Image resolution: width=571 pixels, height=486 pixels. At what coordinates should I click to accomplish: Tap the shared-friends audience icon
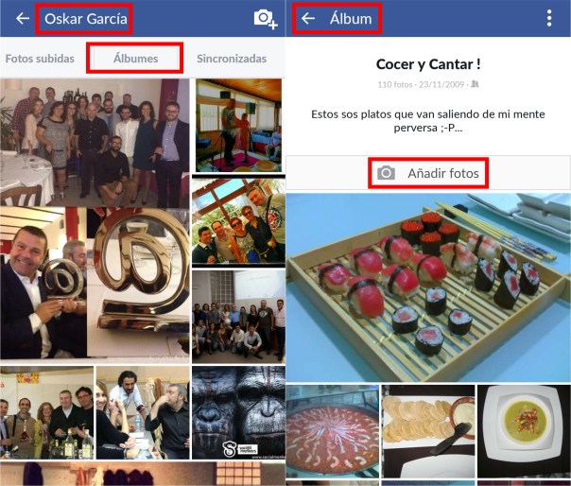[x=475, y=84]
